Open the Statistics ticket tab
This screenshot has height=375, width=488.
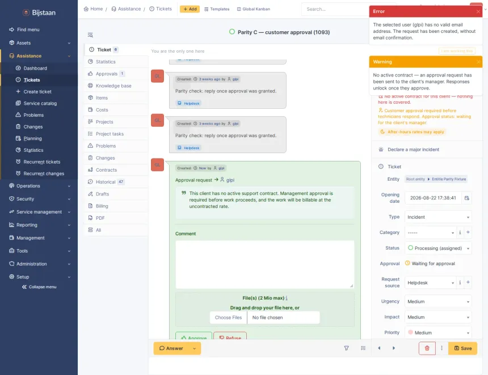tap(116, 62)
